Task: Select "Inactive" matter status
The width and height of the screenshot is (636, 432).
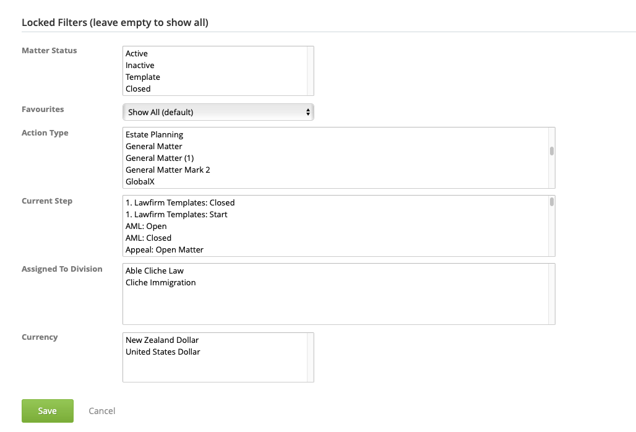Action: point(140,65)
